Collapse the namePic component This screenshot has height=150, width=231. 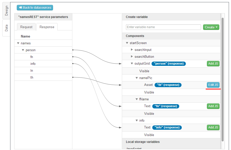[x=137, y=78]
